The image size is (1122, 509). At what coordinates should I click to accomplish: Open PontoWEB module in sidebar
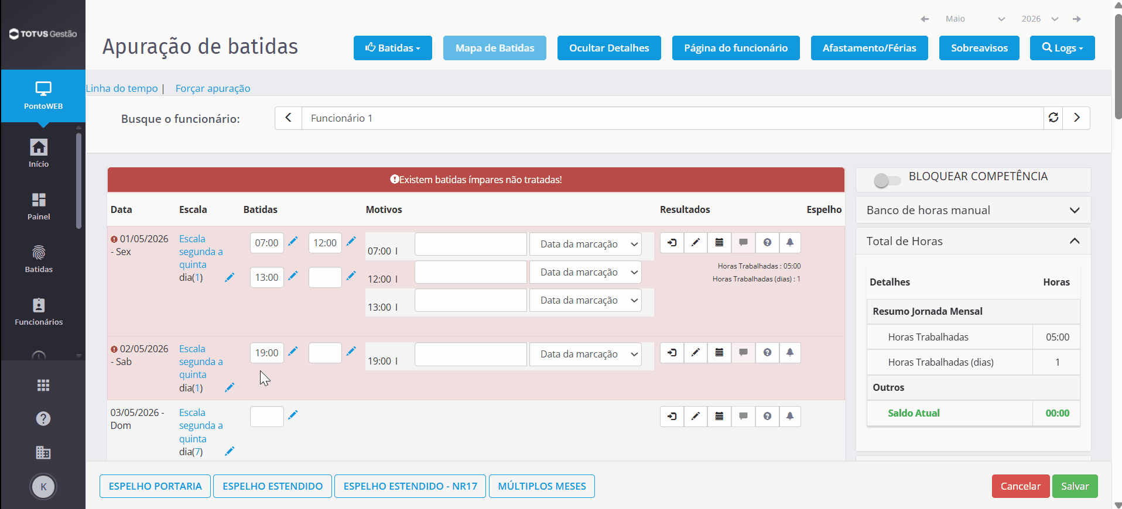(43, 96)
